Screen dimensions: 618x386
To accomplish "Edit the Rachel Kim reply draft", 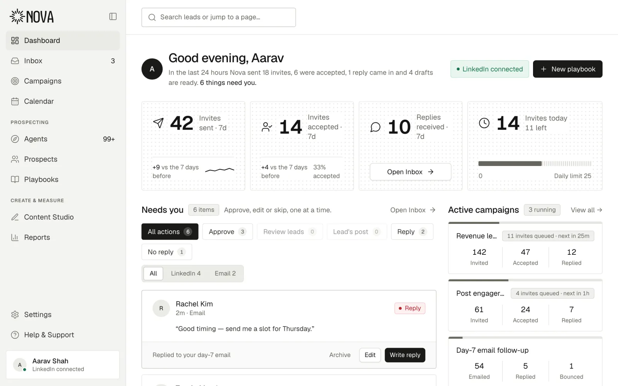I will click(370, 355).
